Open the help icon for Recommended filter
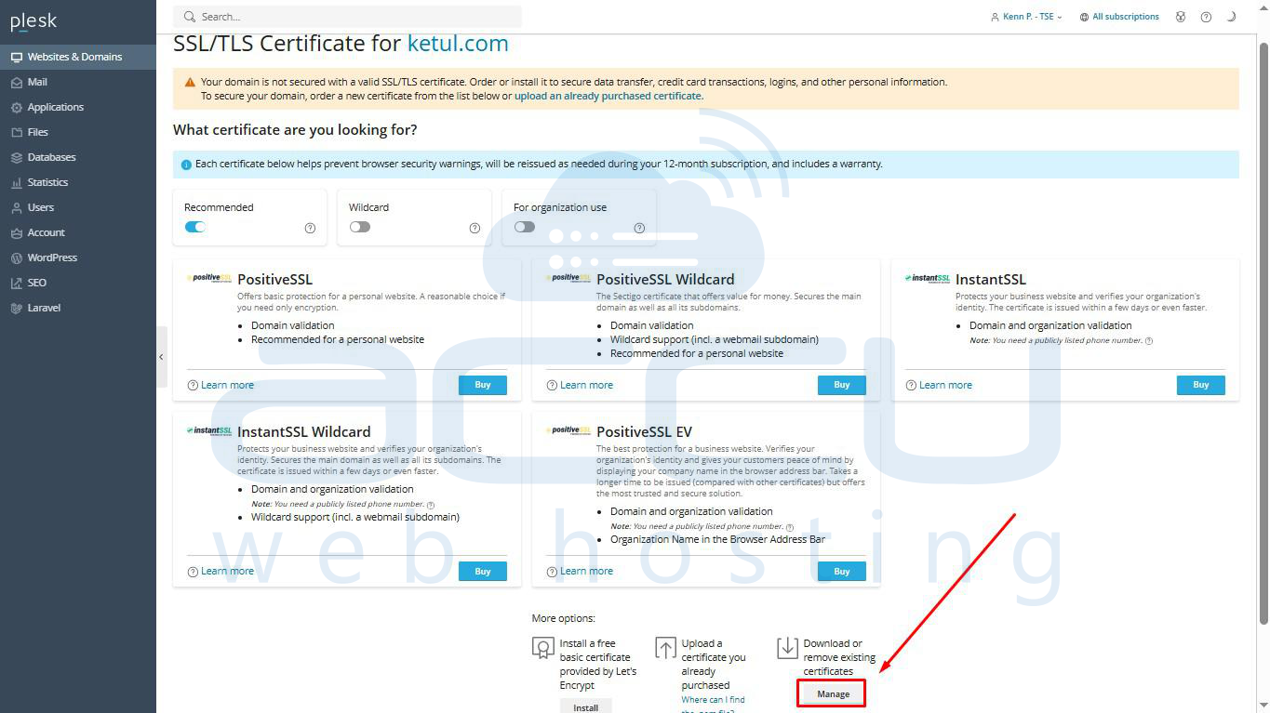Screen dimensions: 1270x713 pyautogui.click(x=310, y=228)
